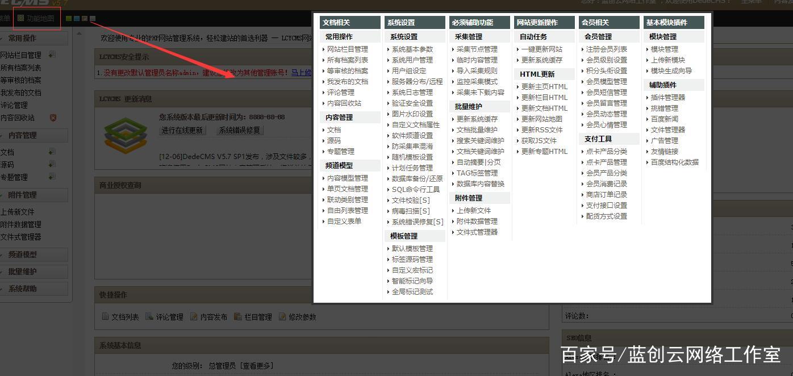The image size is (793, 376).
Task: Open 百度结构化数据 in the function map
Action: click(674, 162)
